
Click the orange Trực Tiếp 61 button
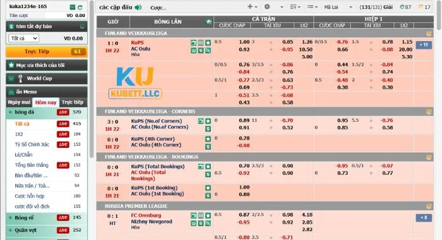coord(47,52)
